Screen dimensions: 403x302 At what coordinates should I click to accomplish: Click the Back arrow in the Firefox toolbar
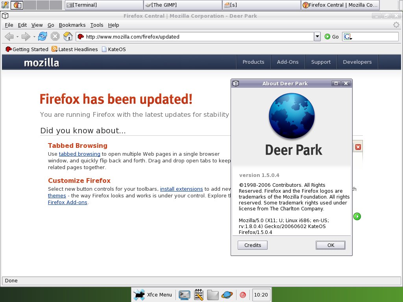click(9, 37)
